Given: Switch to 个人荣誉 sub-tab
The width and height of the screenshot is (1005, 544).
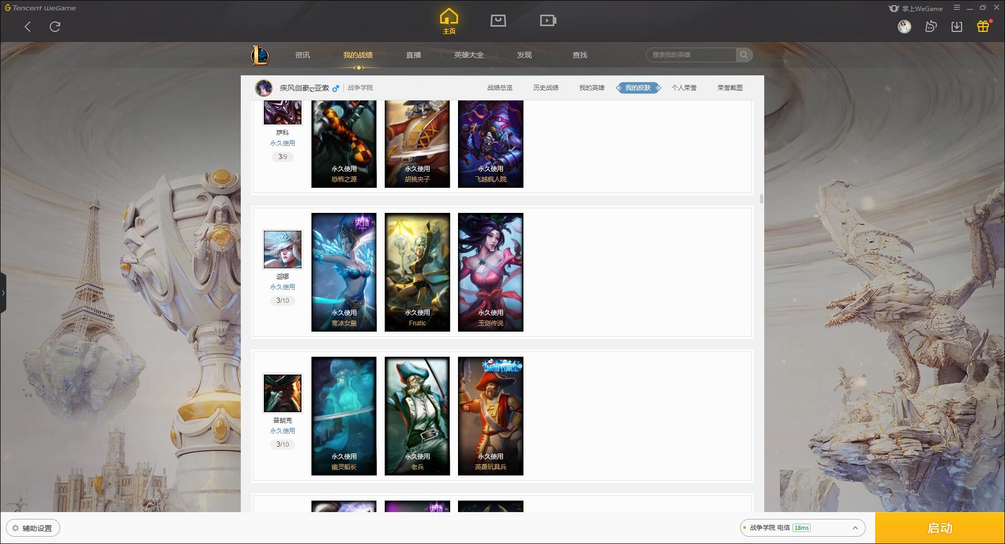Looking at the screenshot, I should coord(684,88).
